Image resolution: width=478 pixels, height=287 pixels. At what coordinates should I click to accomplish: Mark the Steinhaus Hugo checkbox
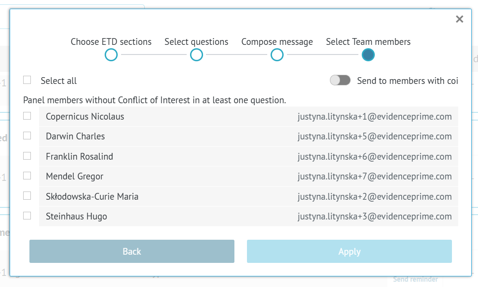[x=27, y=216]
